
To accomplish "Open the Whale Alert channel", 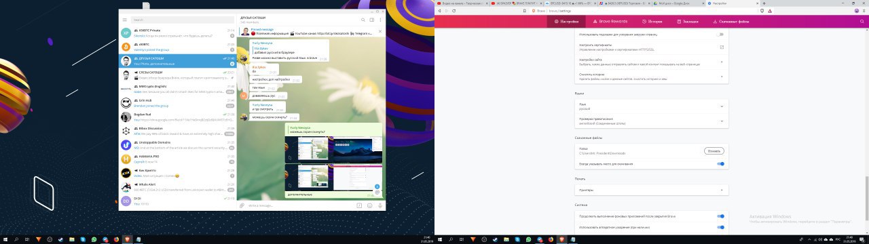I will tap(177, 187).
